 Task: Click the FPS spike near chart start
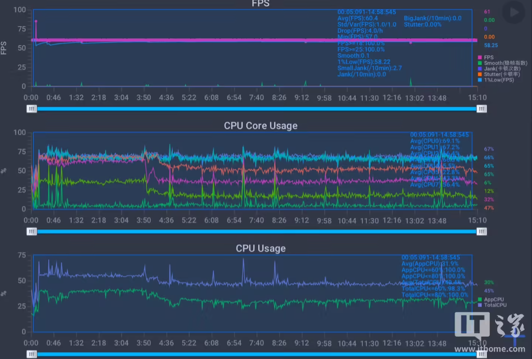click(36, 21)
